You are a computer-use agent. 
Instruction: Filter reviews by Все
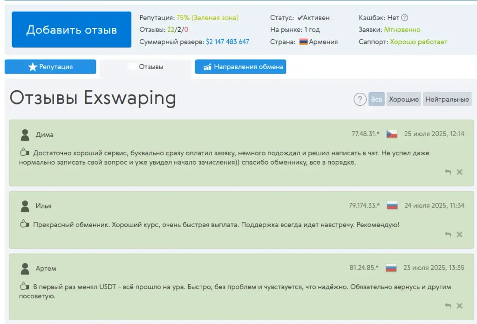[x=376, y=99]
